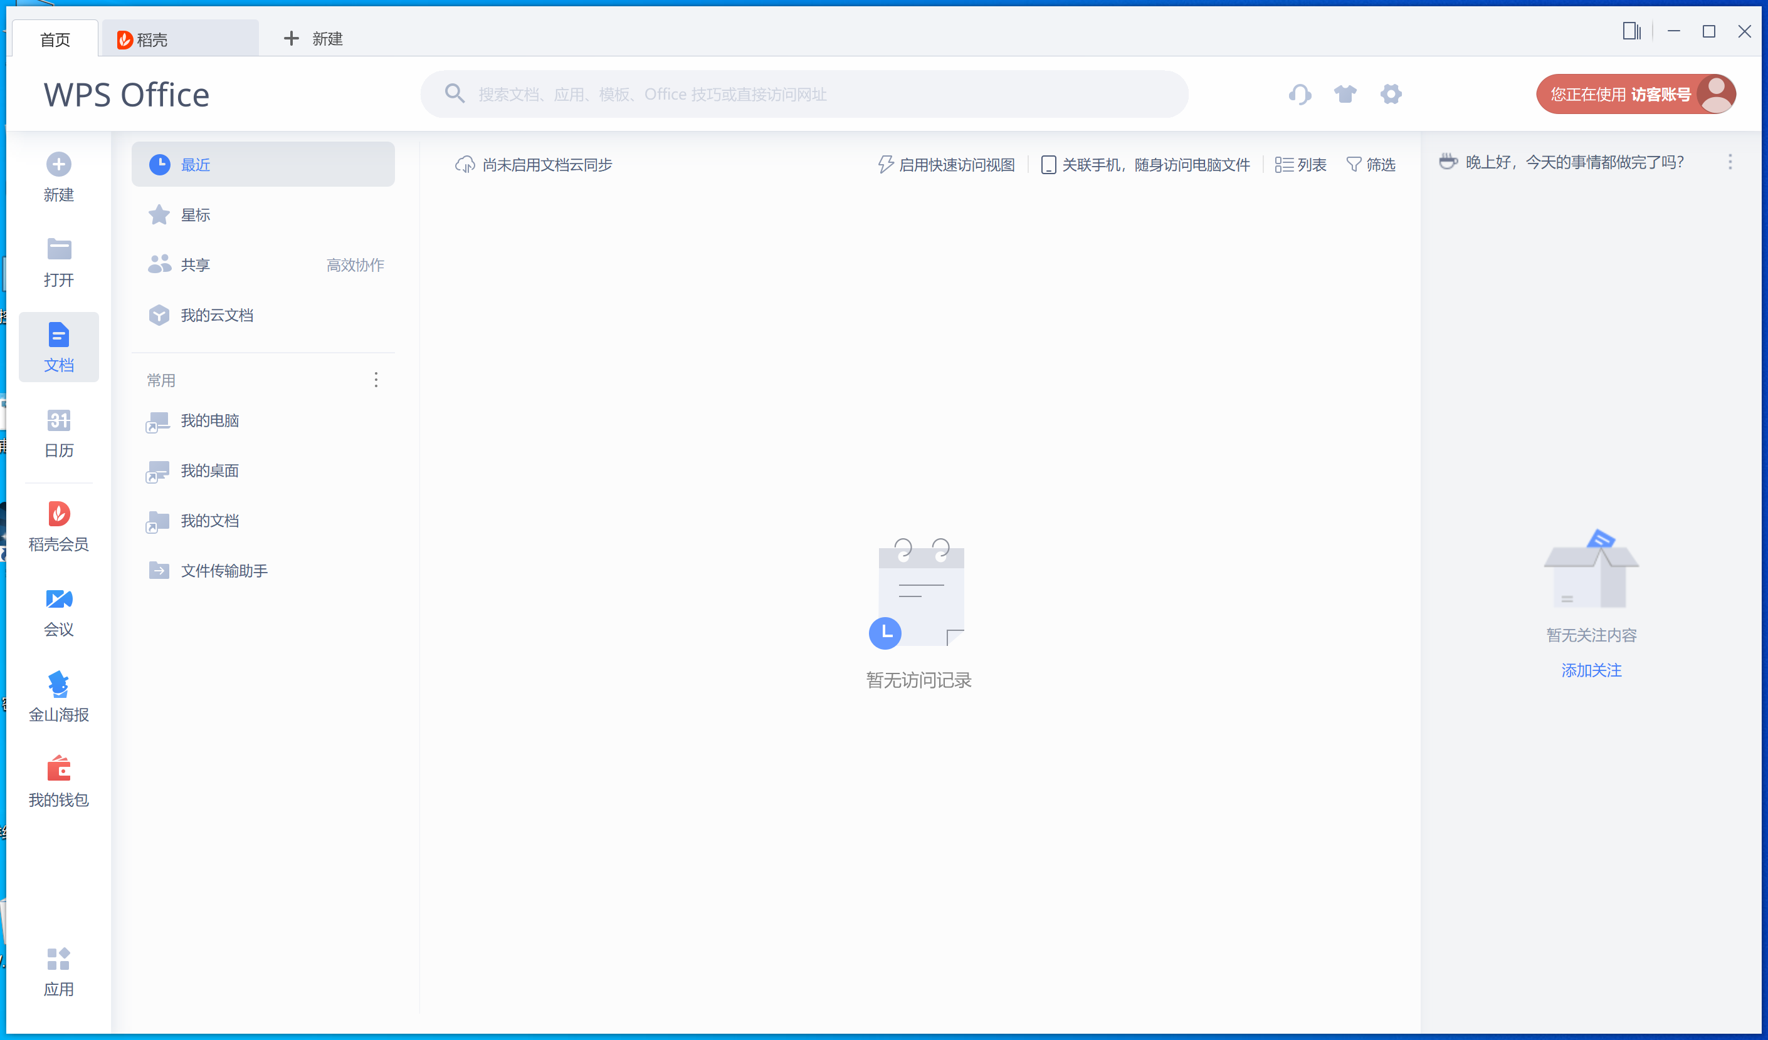
Task: Open the 打开 folder icon in sidebar
Action: pos(58,249)
